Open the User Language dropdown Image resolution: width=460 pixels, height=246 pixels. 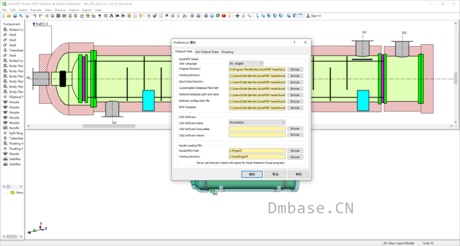(246, 63)
